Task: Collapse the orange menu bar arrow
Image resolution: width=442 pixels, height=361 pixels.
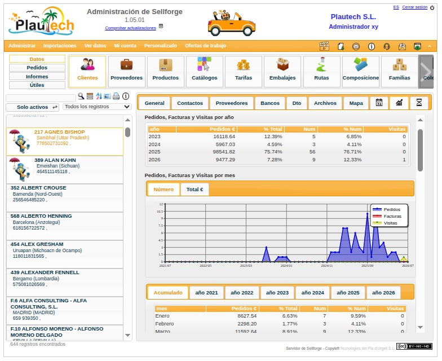Action: [x=430, y=46]
